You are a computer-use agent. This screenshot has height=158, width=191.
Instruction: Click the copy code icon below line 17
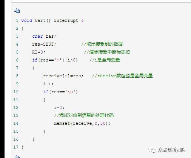click(x=17, y=156)
